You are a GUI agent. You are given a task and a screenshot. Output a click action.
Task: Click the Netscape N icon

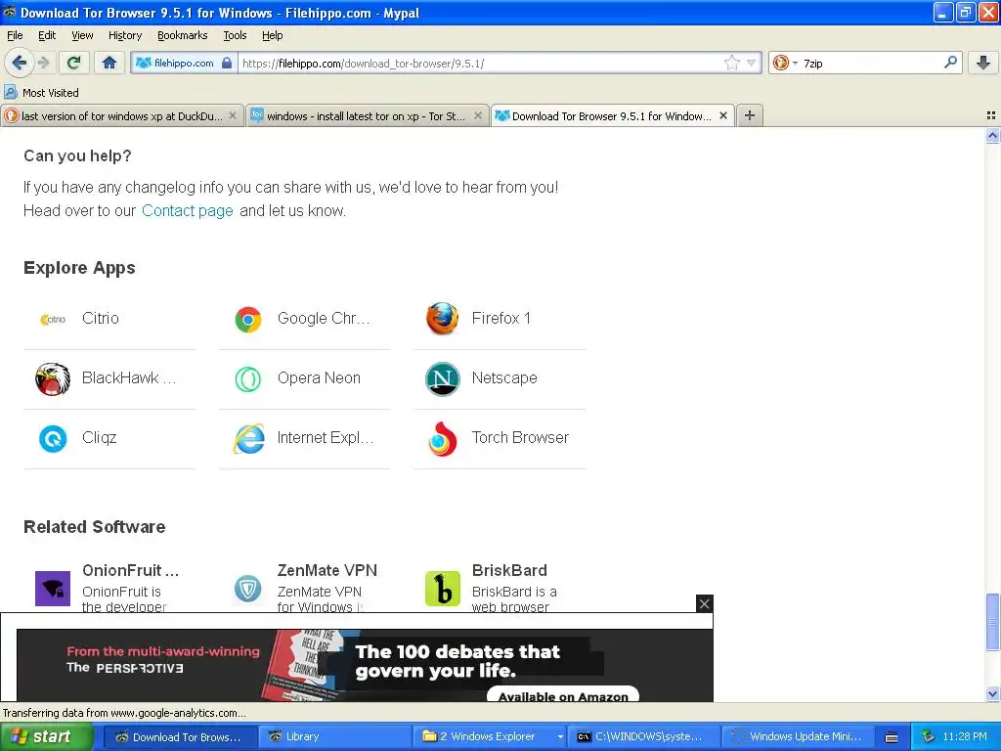(x=443, y=378)
